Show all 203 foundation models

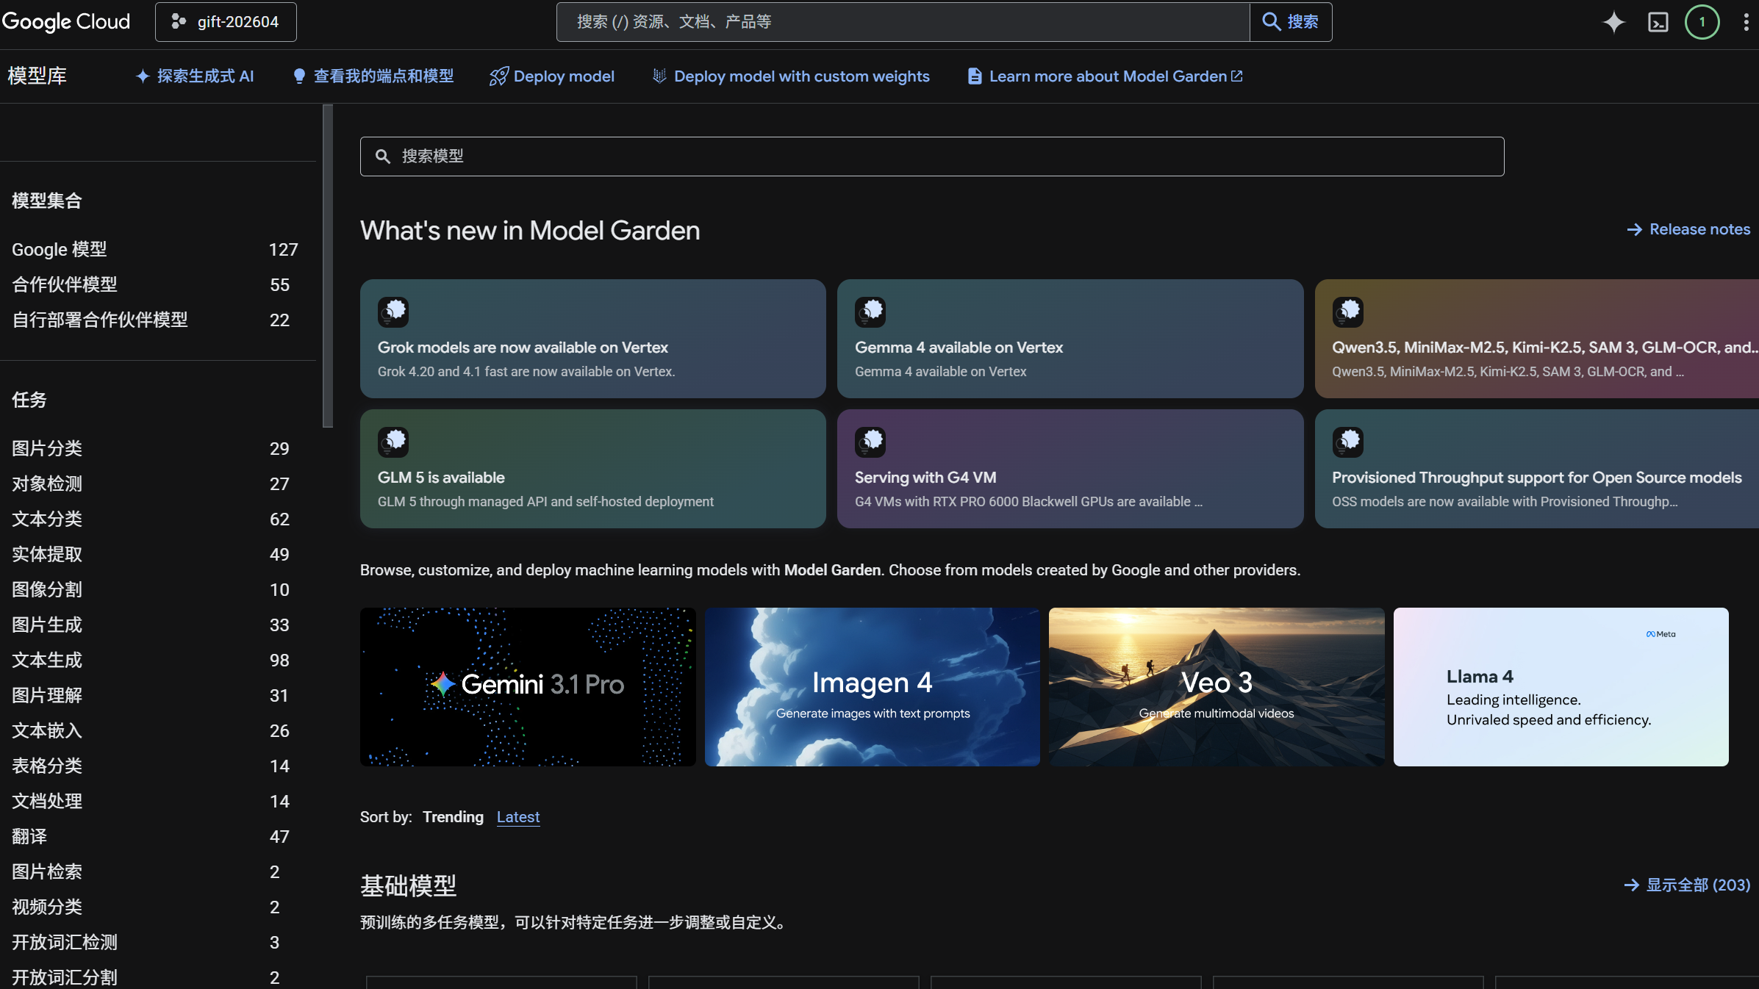[1687, 885]
